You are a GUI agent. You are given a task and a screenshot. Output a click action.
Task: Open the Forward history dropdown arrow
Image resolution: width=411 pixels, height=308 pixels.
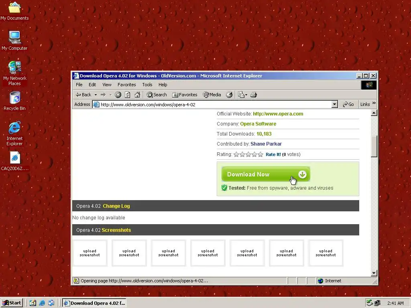(x=110, y=95)
